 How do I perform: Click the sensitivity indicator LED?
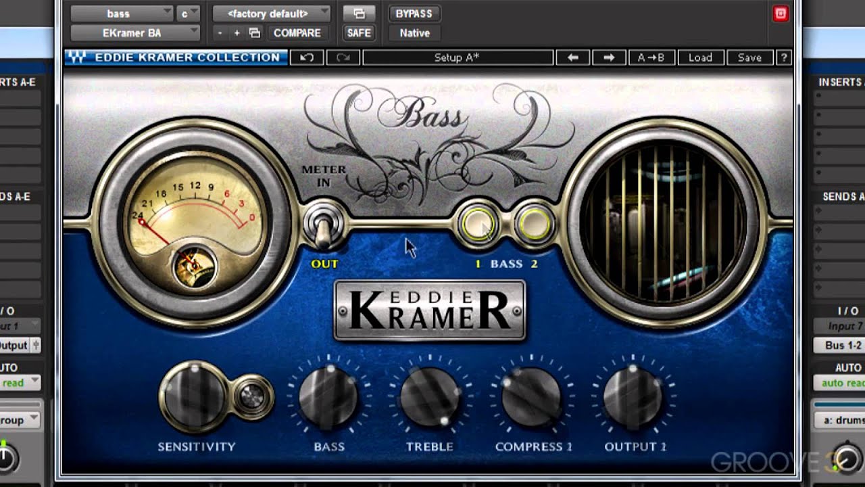[x=253, y=396]
